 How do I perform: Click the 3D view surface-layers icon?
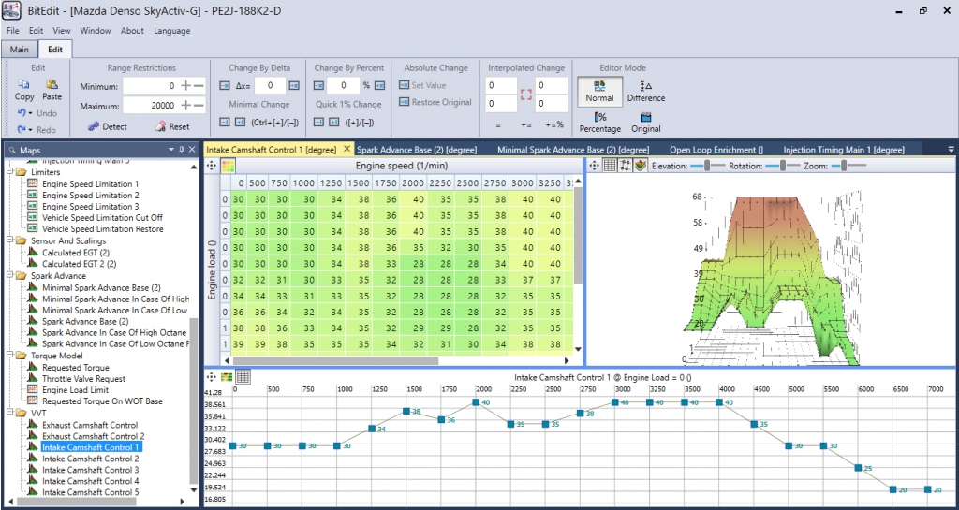[x=641, y=166]
